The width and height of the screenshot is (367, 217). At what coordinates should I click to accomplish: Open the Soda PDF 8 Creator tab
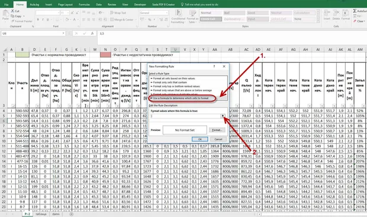[x=163, y=5]
